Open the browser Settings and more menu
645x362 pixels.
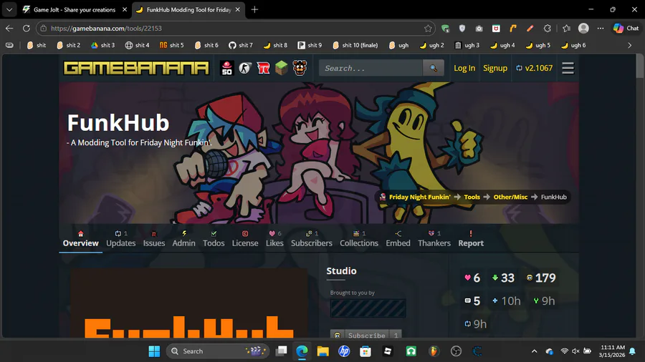coord(601,29)
